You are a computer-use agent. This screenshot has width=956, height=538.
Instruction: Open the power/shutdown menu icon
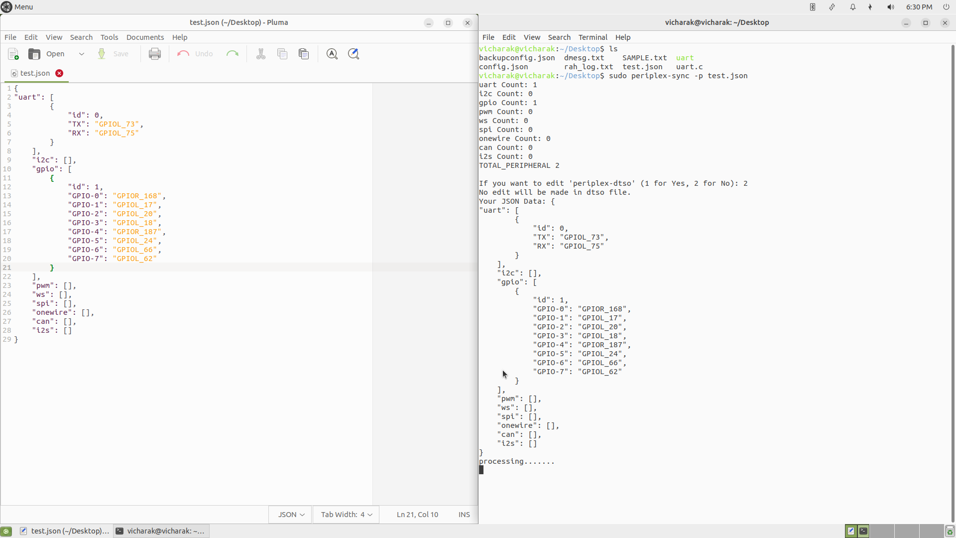[x=947, y=7]
